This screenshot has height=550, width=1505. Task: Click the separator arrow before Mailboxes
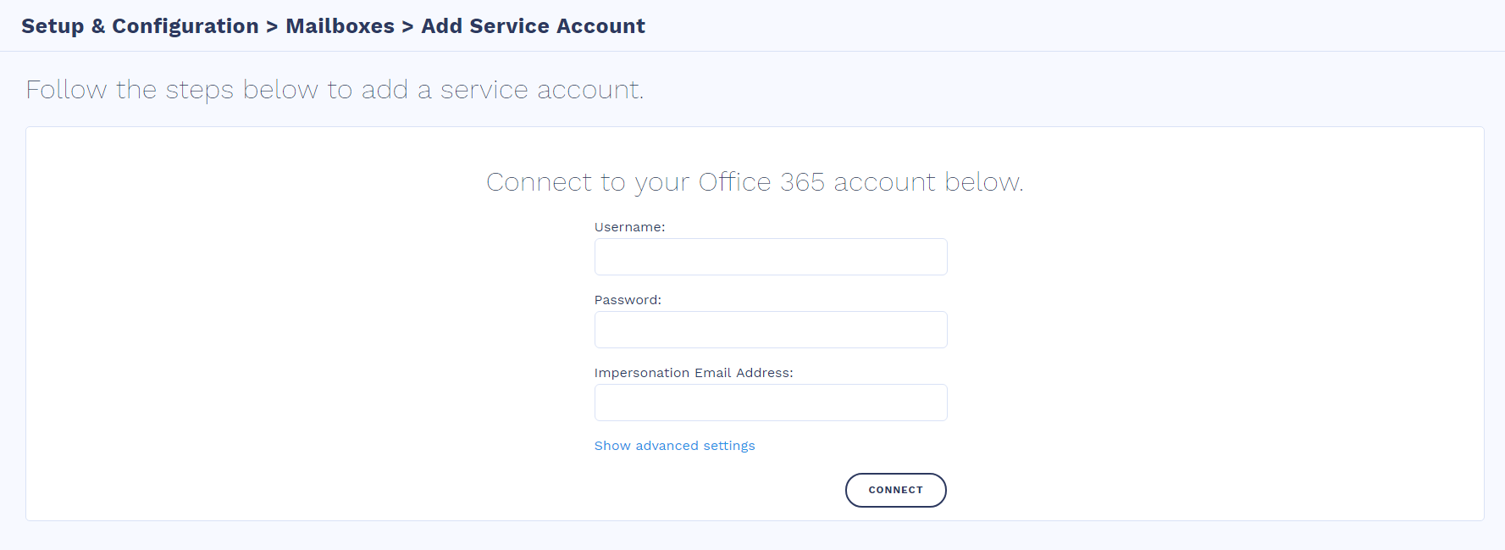(272, 27)
